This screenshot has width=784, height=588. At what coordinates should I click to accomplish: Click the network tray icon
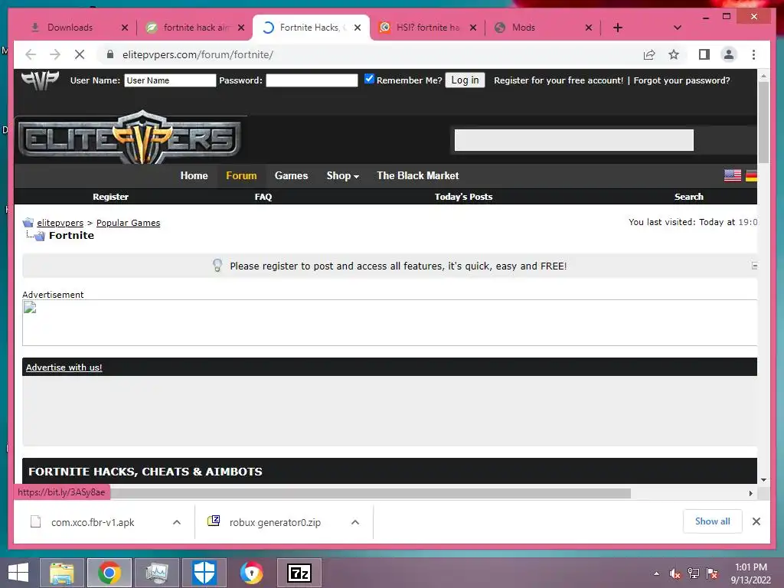coord(694,573)
